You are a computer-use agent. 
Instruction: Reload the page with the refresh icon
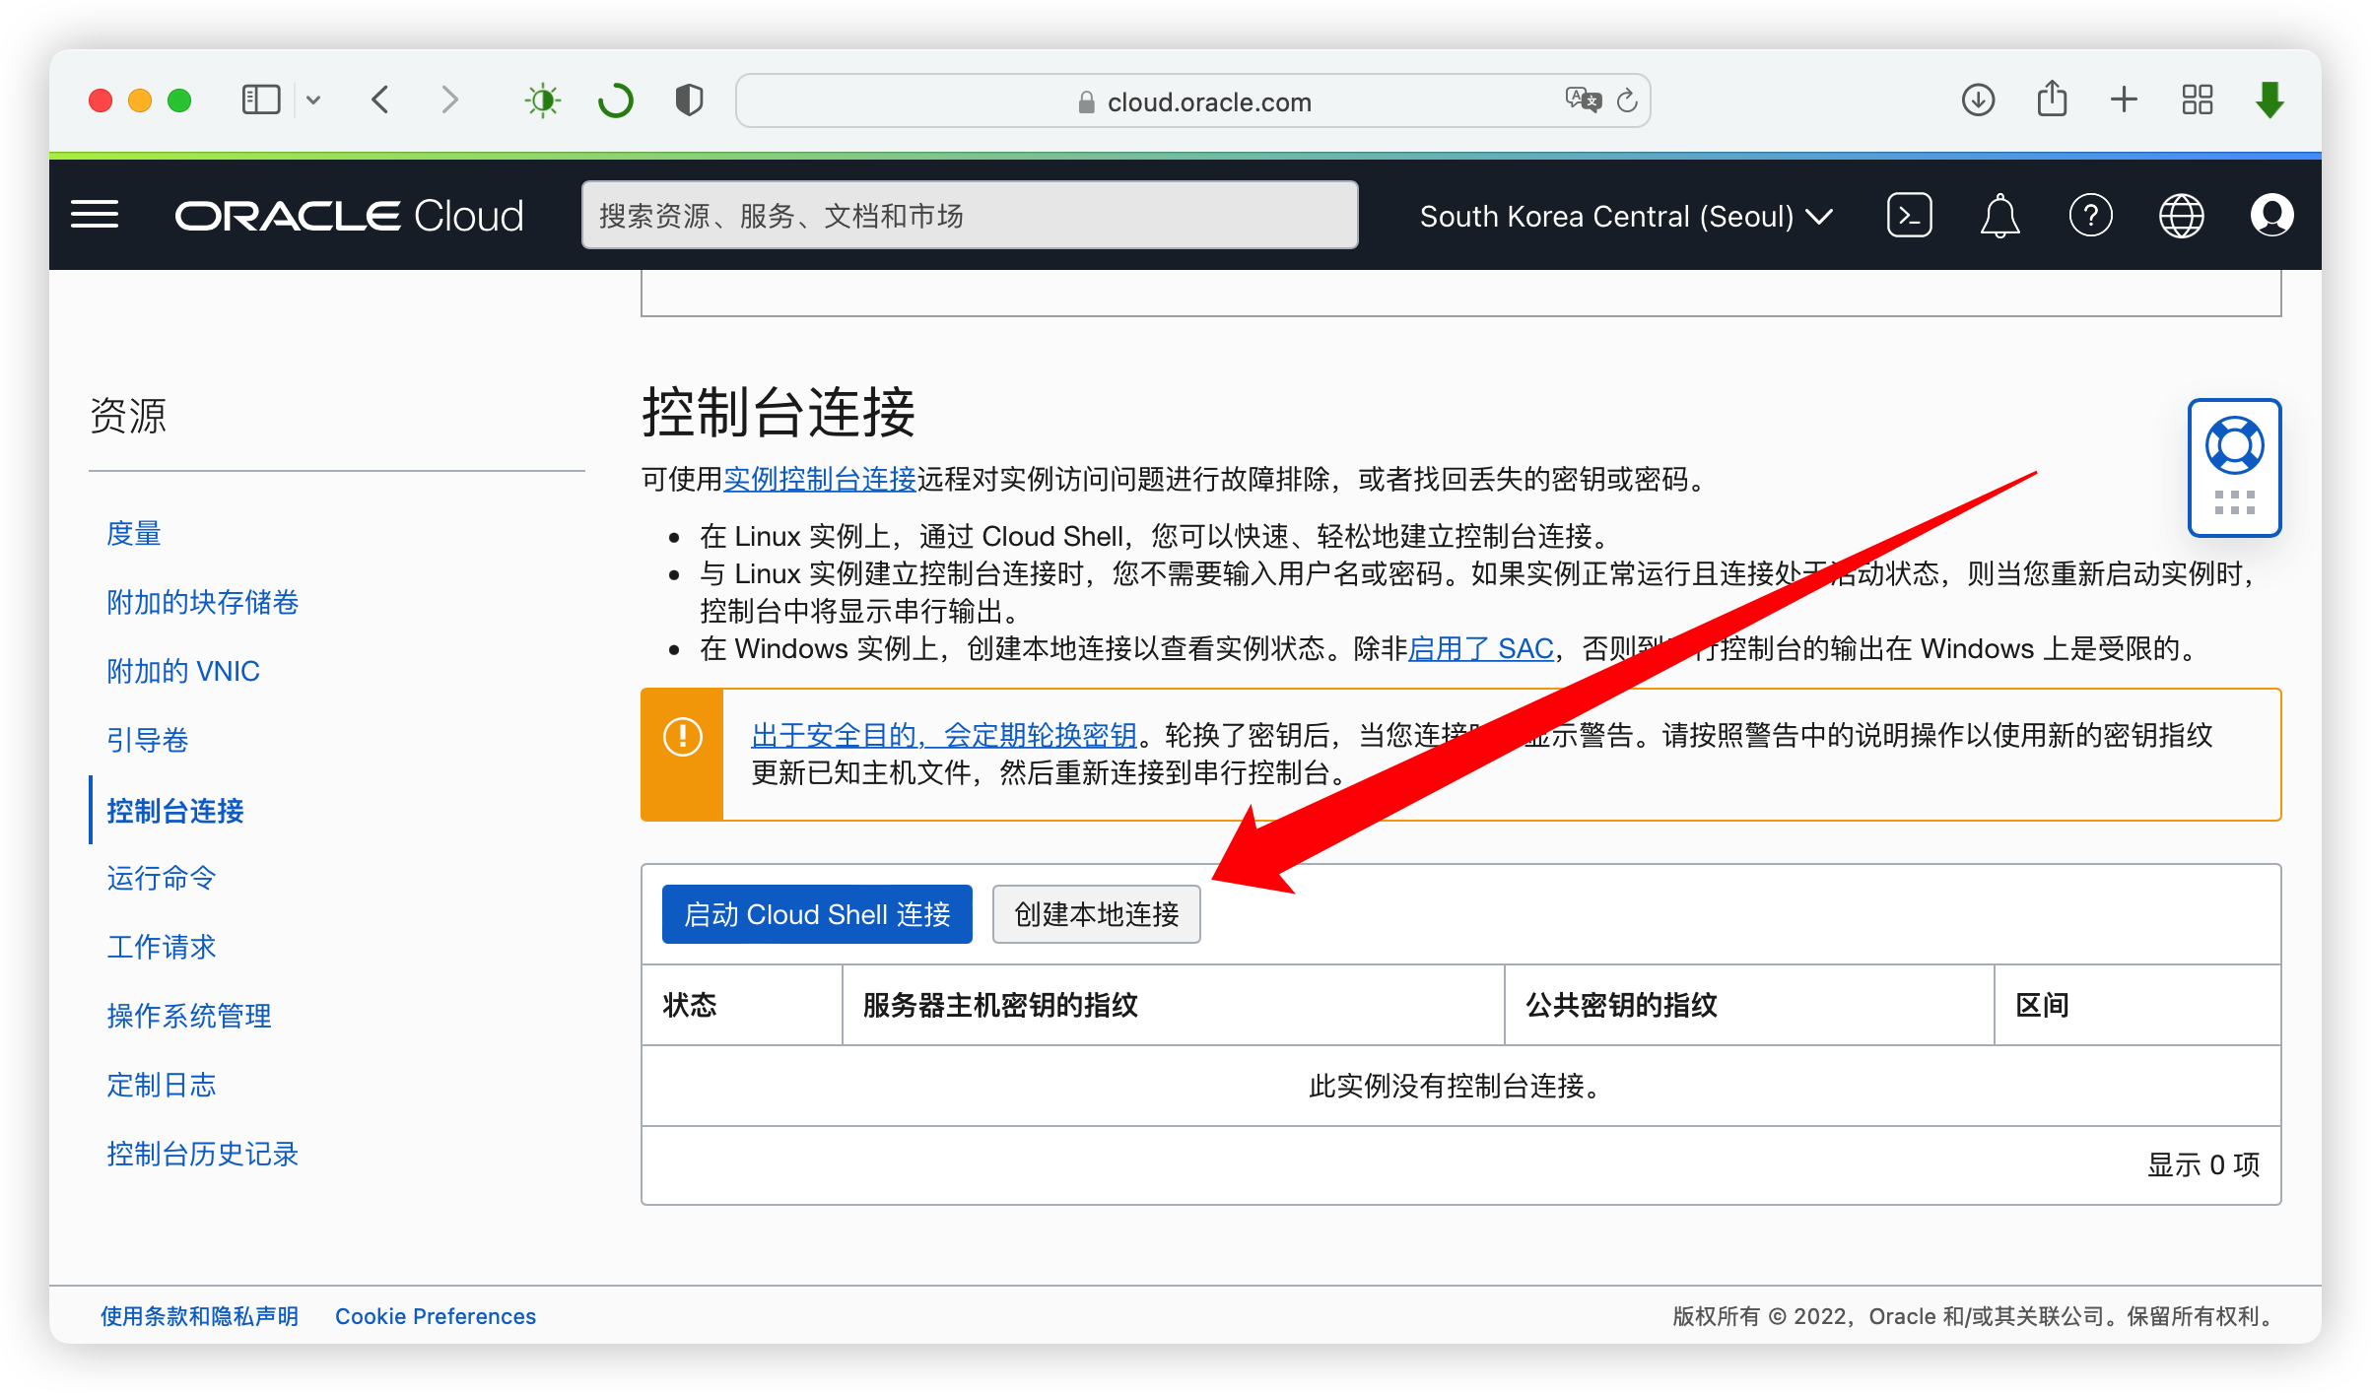click(x=1627, y=100)
